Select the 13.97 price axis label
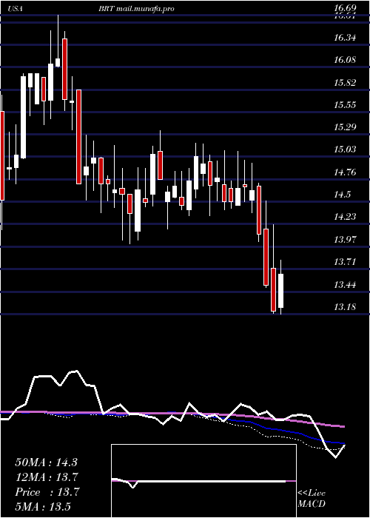 [346, 240]
